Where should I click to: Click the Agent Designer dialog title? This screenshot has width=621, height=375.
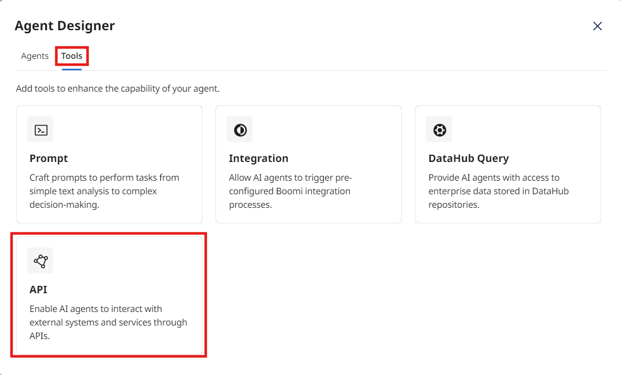click(64, 25)
